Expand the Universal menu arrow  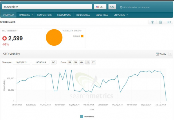click(127, 15)
